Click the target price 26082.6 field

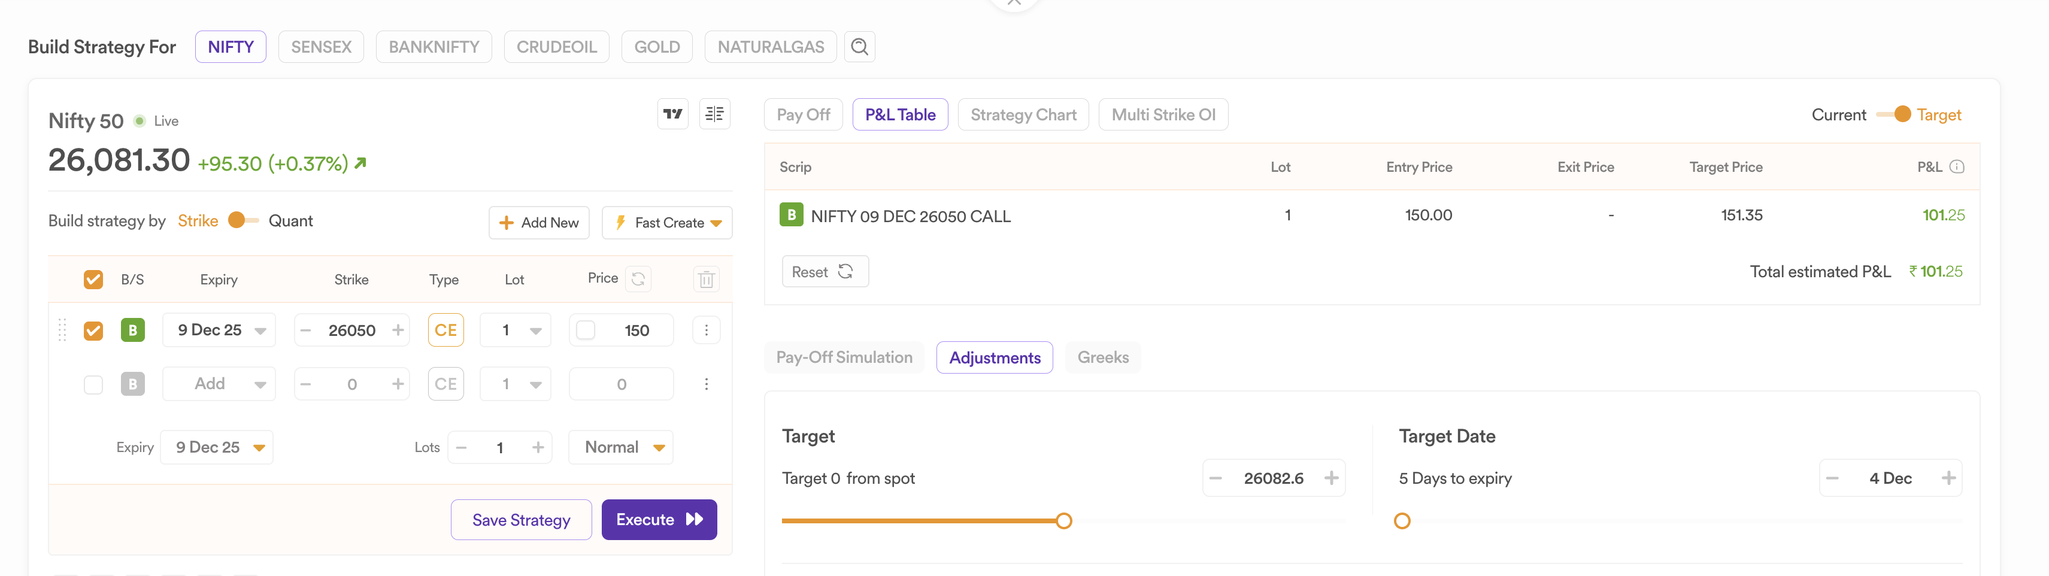coord(1272,478)
